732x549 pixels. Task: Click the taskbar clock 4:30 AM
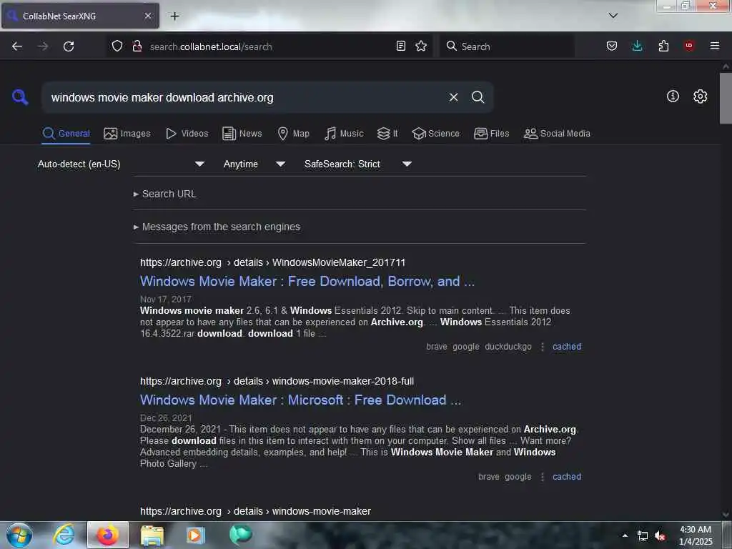pyautogui.click(x=696, y=535)
